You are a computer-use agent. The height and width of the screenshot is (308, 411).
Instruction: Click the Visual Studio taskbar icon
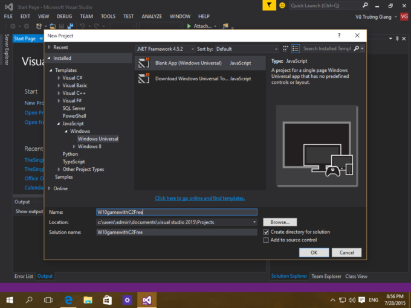[147, 300]
